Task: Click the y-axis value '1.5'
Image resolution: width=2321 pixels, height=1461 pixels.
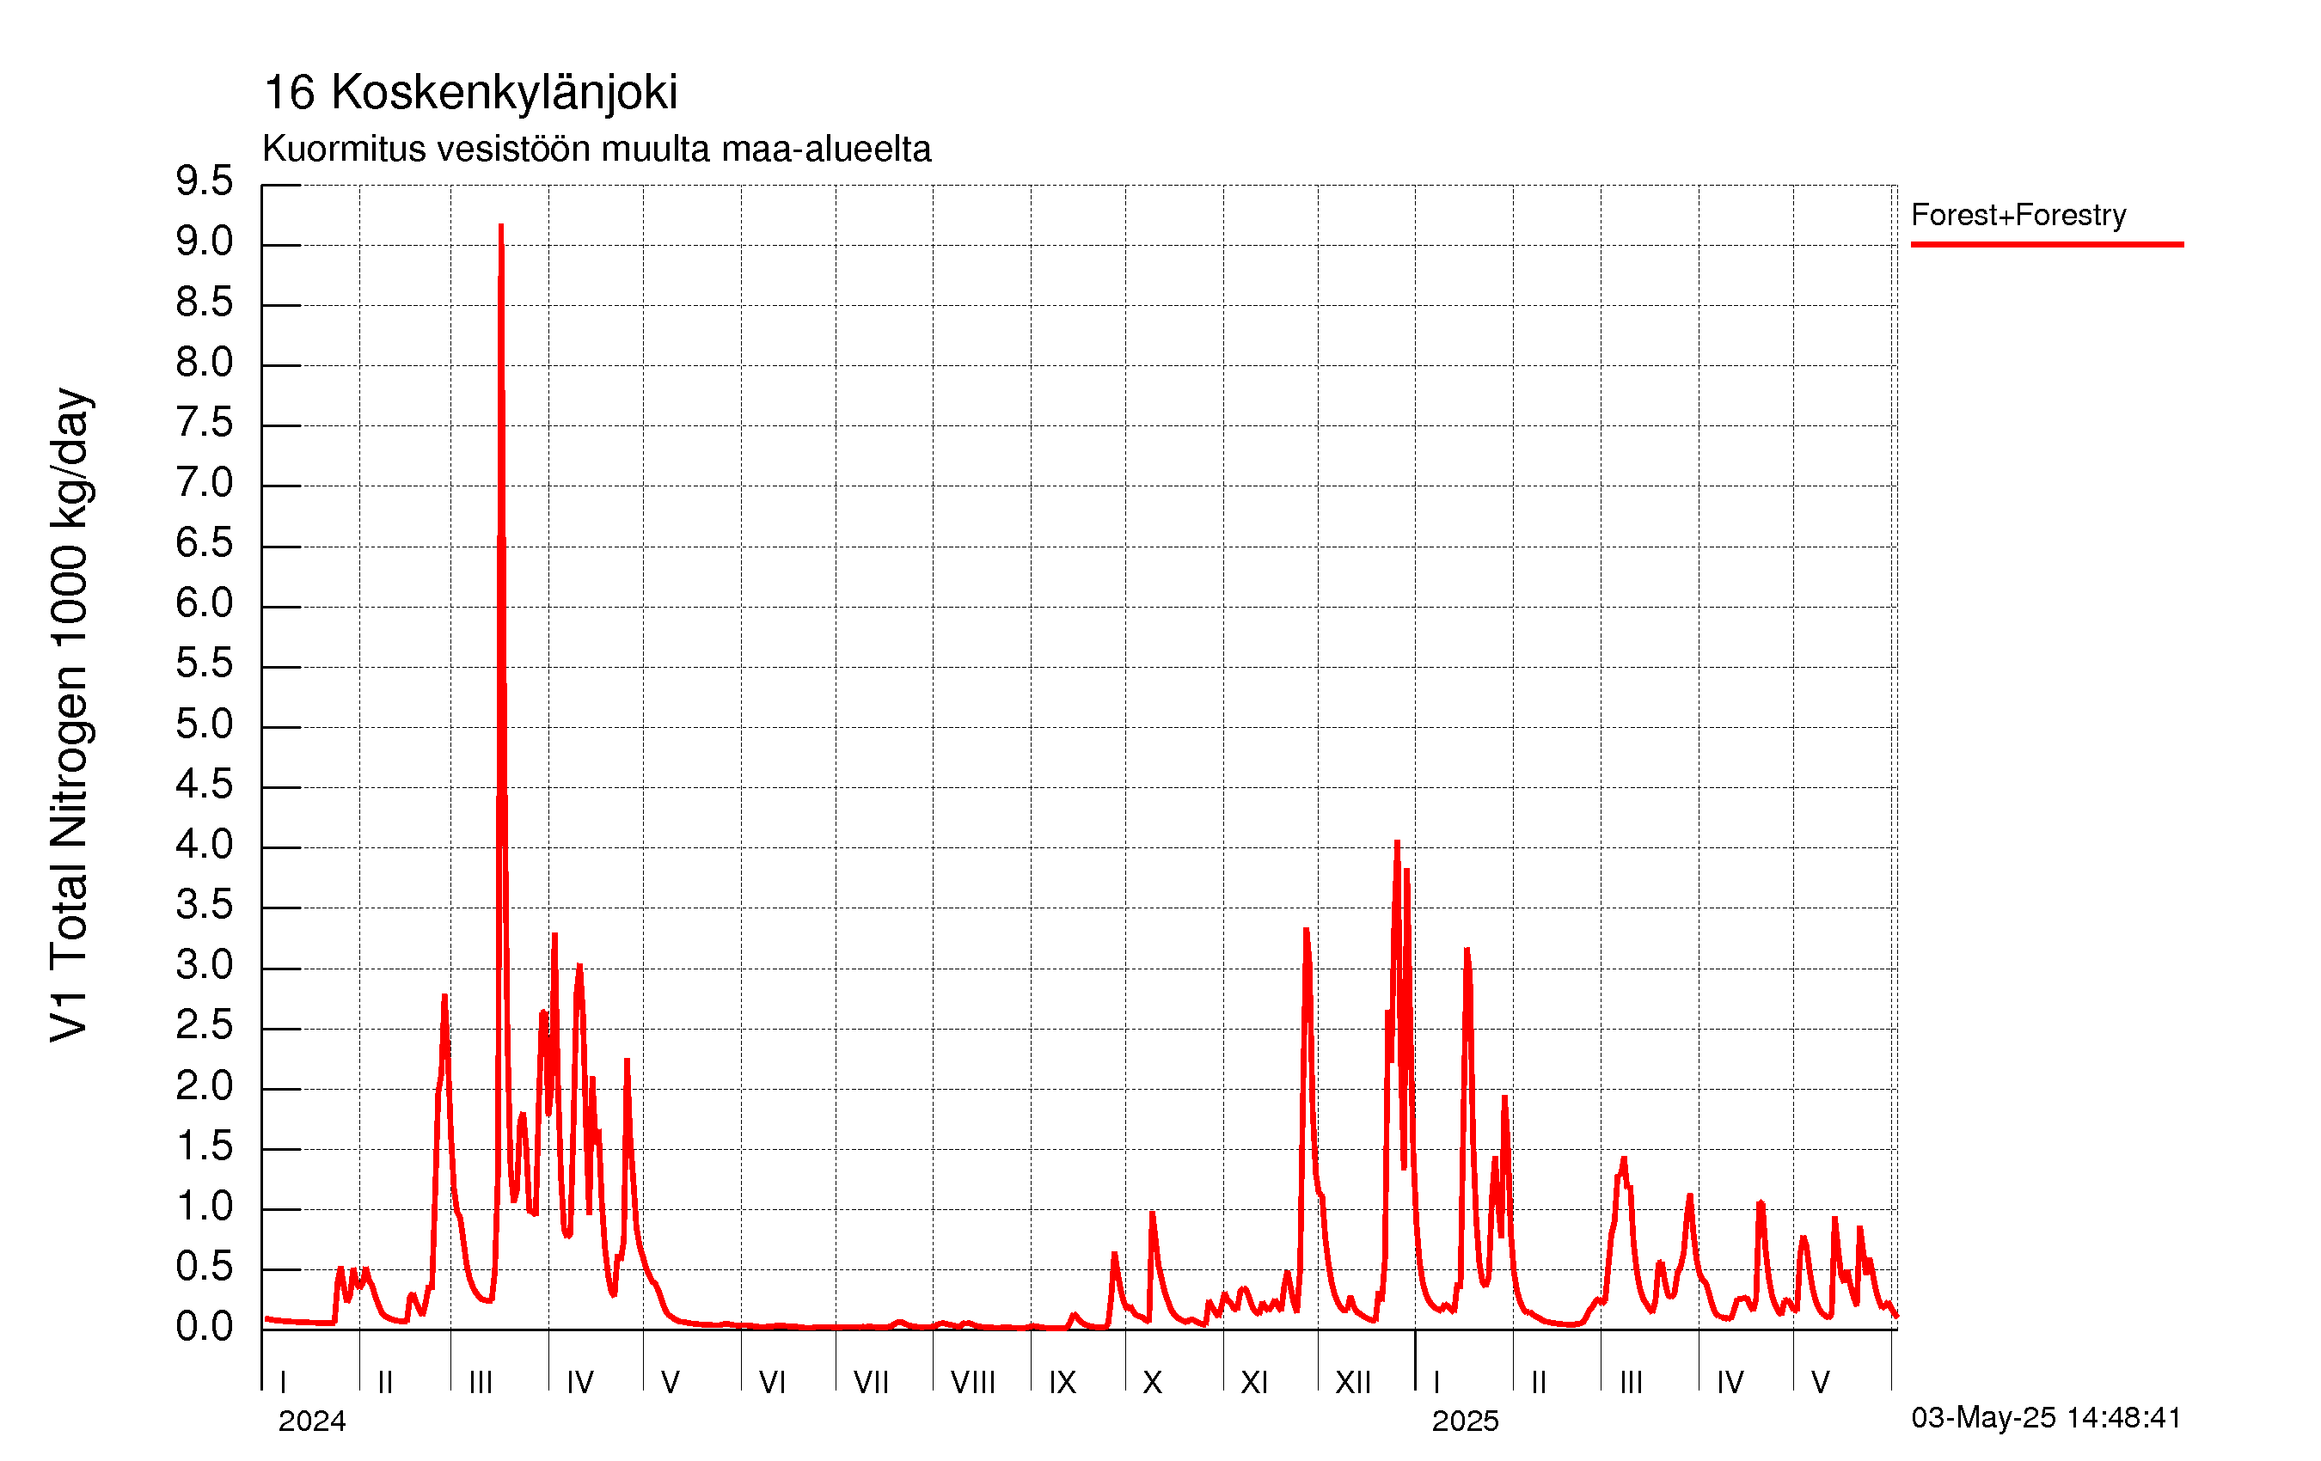Action: point(205,1146)
